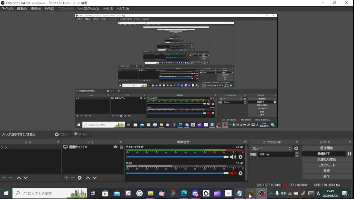
Task: Move the scene up in the list
Action: click(19, 178)
